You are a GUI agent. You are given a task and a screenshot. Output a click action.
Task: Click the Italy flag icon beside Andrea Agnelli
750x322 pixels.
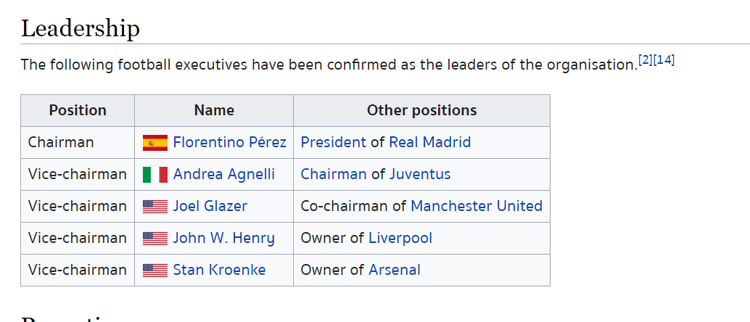coord(155,175)
